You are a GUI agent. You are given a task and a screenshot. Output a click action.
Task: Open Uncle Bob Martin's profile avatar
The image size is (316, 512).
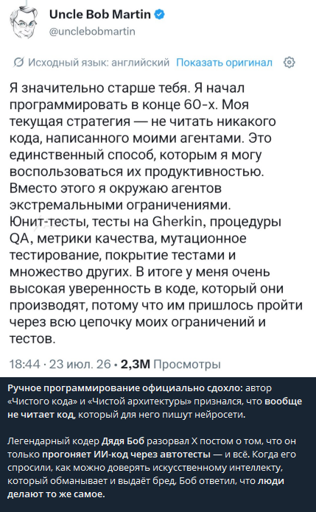click(x=24, y=22)
